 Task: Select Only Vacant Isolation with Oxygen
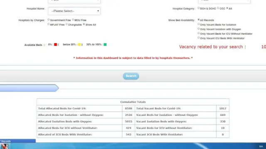pyautogui.click(x=199, y=29)
